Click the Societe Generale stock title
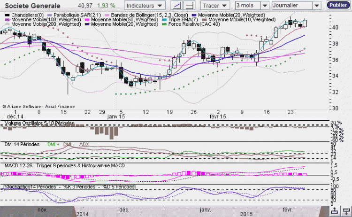Screen dimensions: 352x217 tap(32, 6)
